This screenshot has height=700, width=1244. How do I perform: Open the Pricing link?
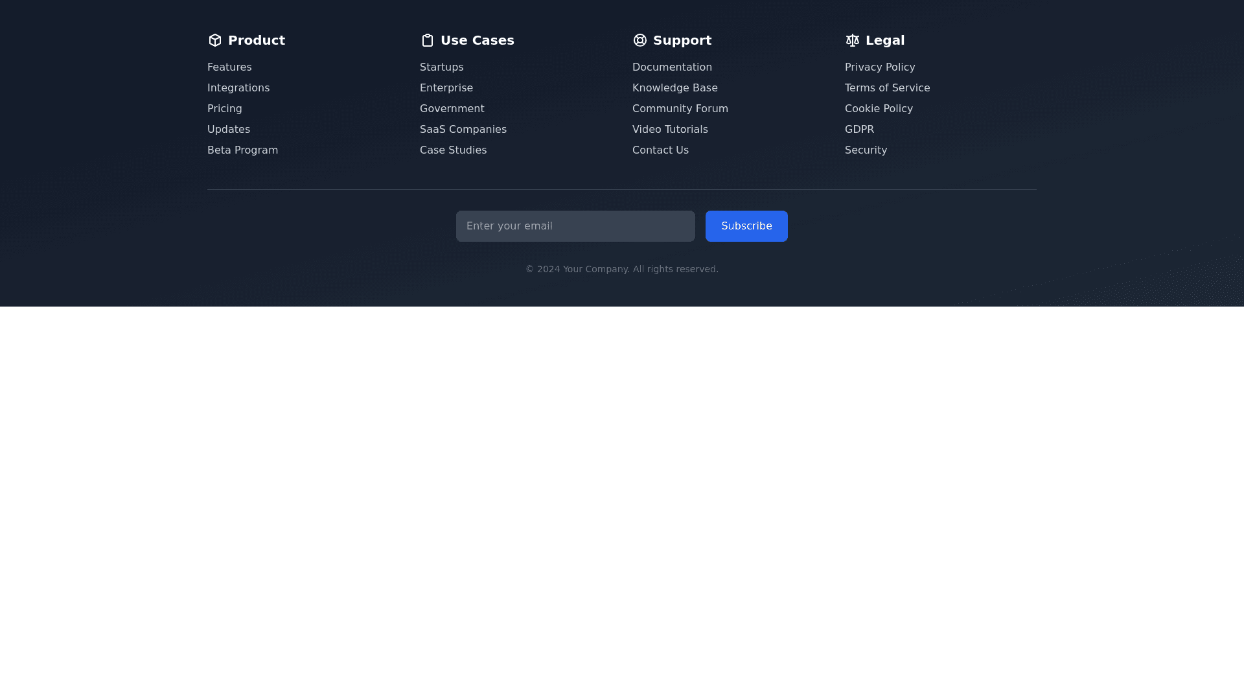[x=225, y=109]
